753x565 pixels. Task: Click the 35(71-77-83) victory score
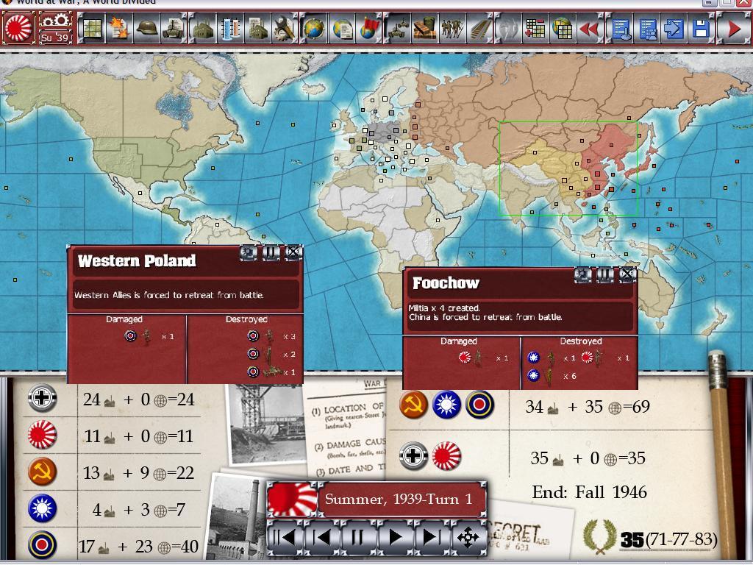(x=669, y=539)
